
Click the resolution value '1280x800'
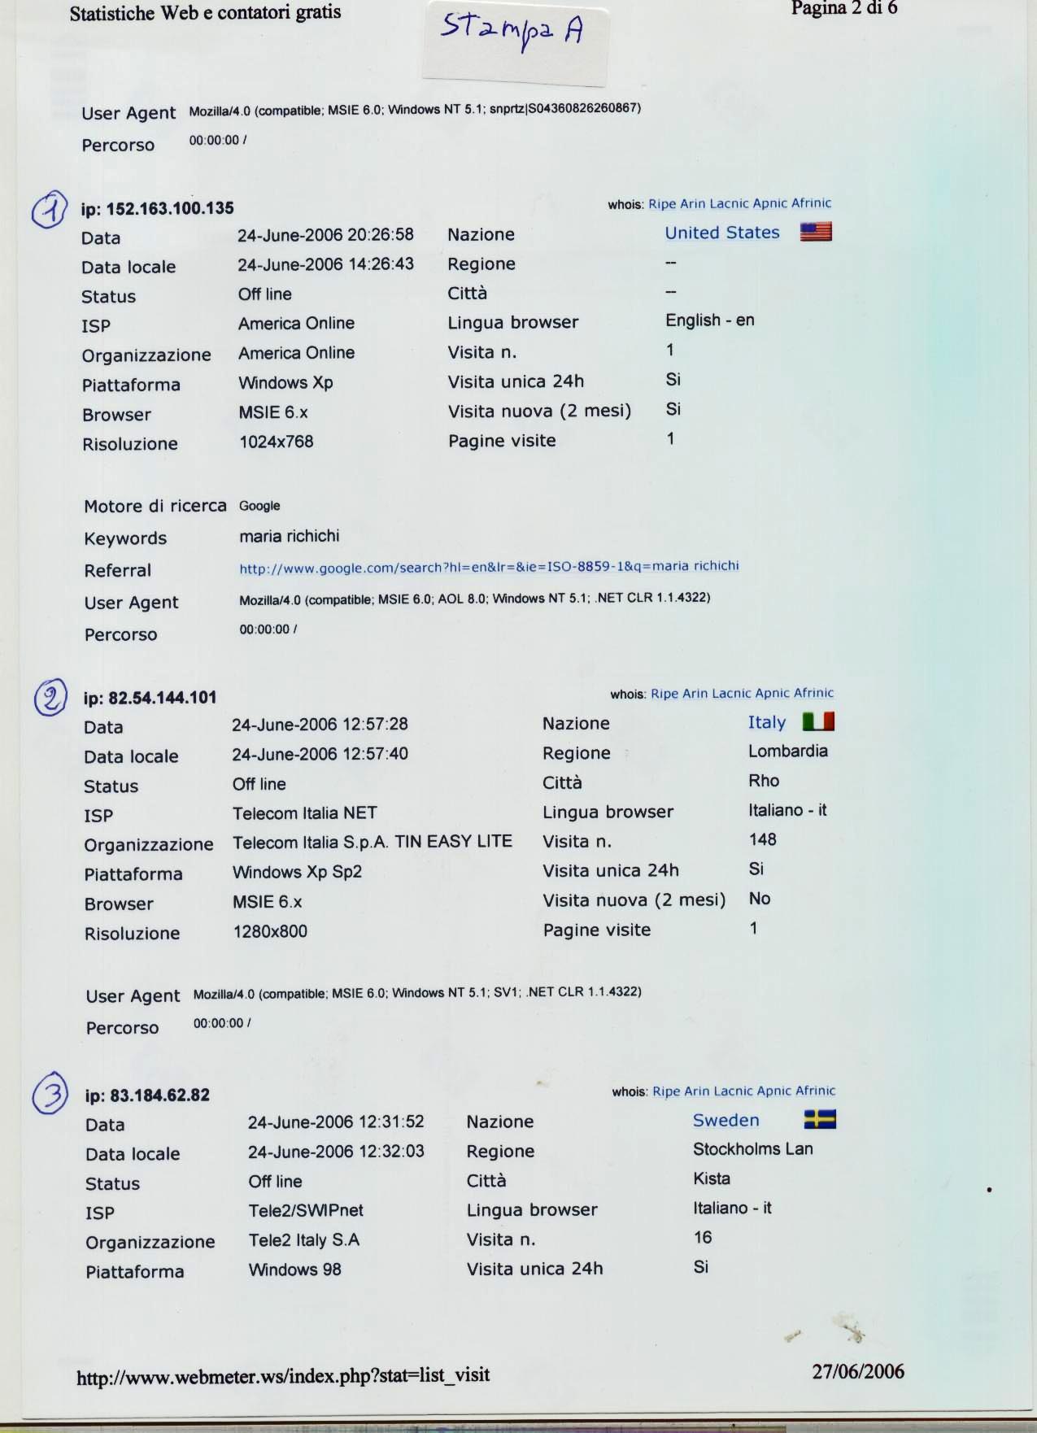(x=270, y=931)
